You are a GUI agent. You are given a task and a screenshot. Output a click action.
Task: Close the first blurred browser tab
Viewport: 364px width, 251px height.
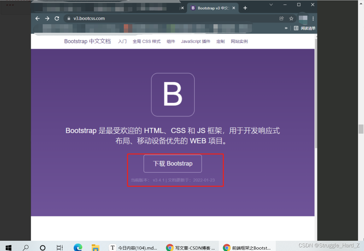(x=182, y=8)
